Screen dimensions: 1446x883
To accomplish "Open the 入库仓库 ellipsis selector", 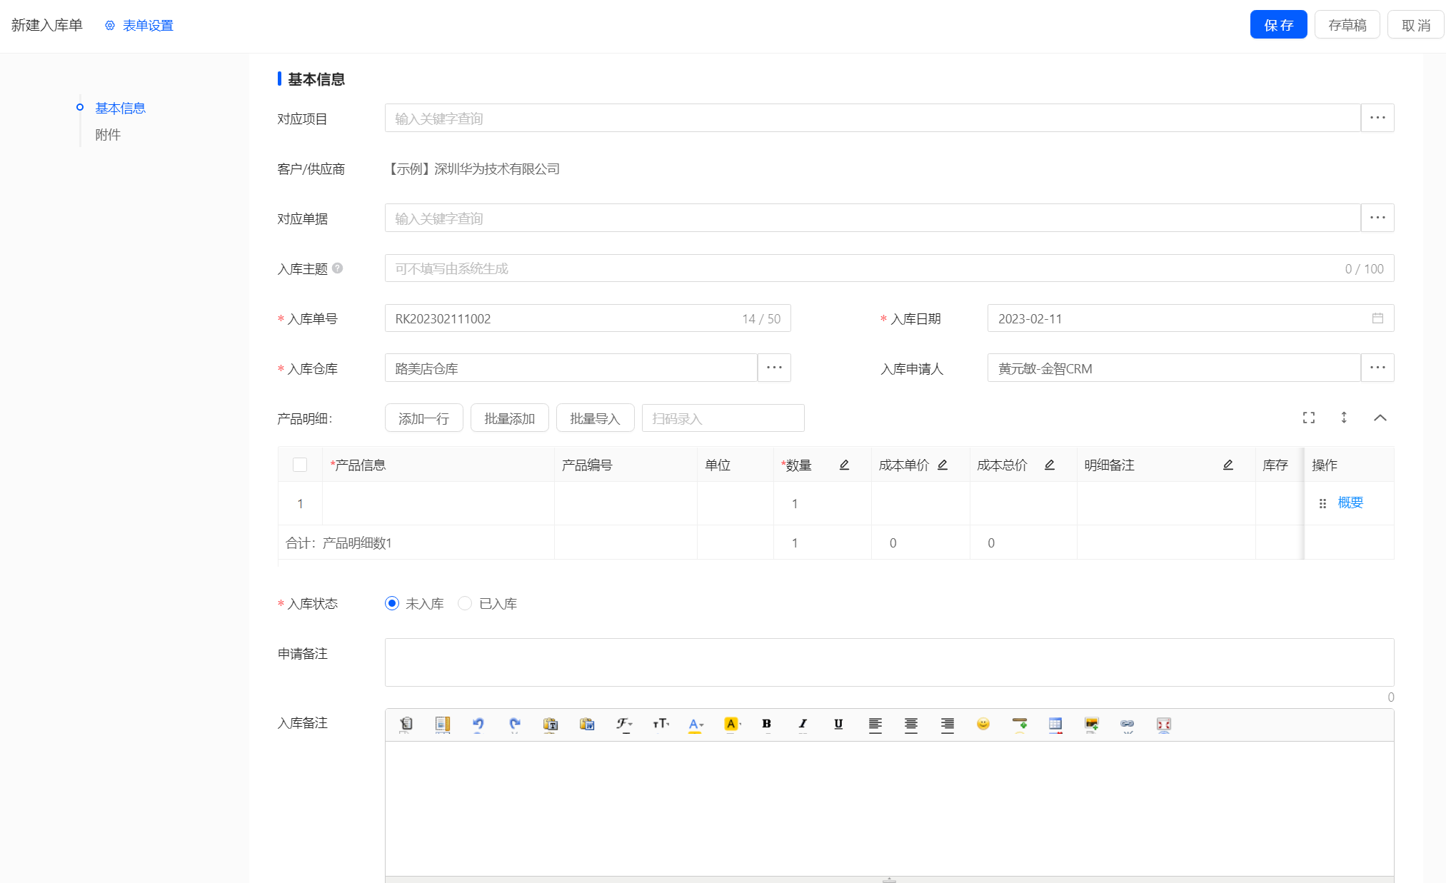I will (x=774, y=368).
